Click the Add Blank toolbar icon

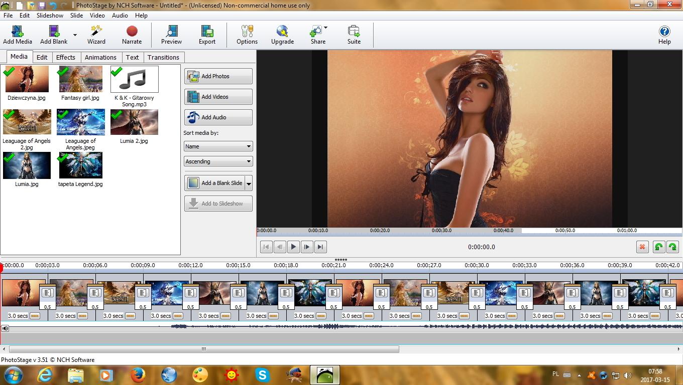click(54, 35)
